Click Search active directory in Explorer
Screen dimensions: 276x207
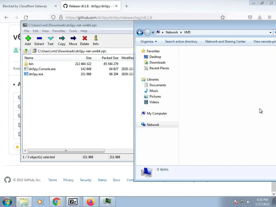[x=181, y=42]
